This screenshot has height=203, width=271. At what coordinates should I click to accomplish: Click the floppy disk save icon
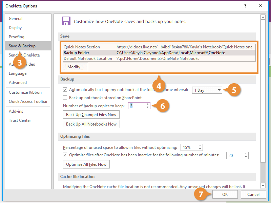coord(66,21)
